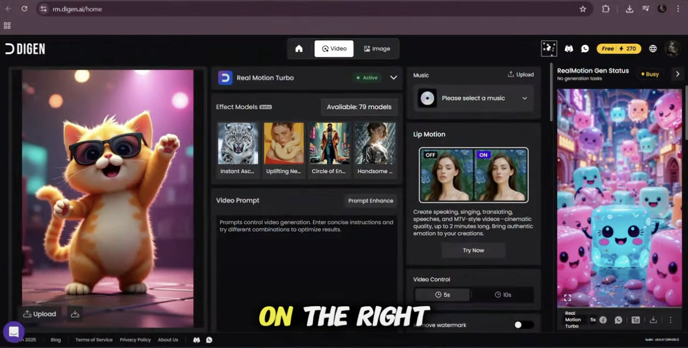Toggle the remove watermark switch
The image size is (688, 348).
pos(523,325)
